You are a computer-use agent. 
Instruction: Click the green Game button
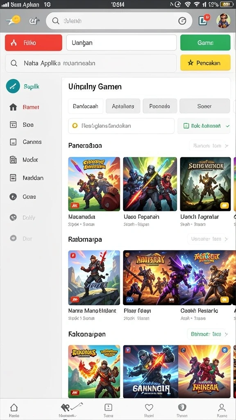coord(205,43)
